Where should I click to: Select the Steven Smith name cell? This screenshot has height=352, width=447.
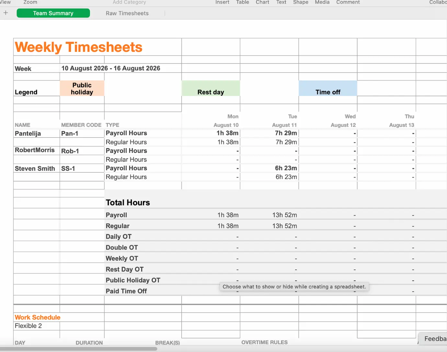[37, 168]
